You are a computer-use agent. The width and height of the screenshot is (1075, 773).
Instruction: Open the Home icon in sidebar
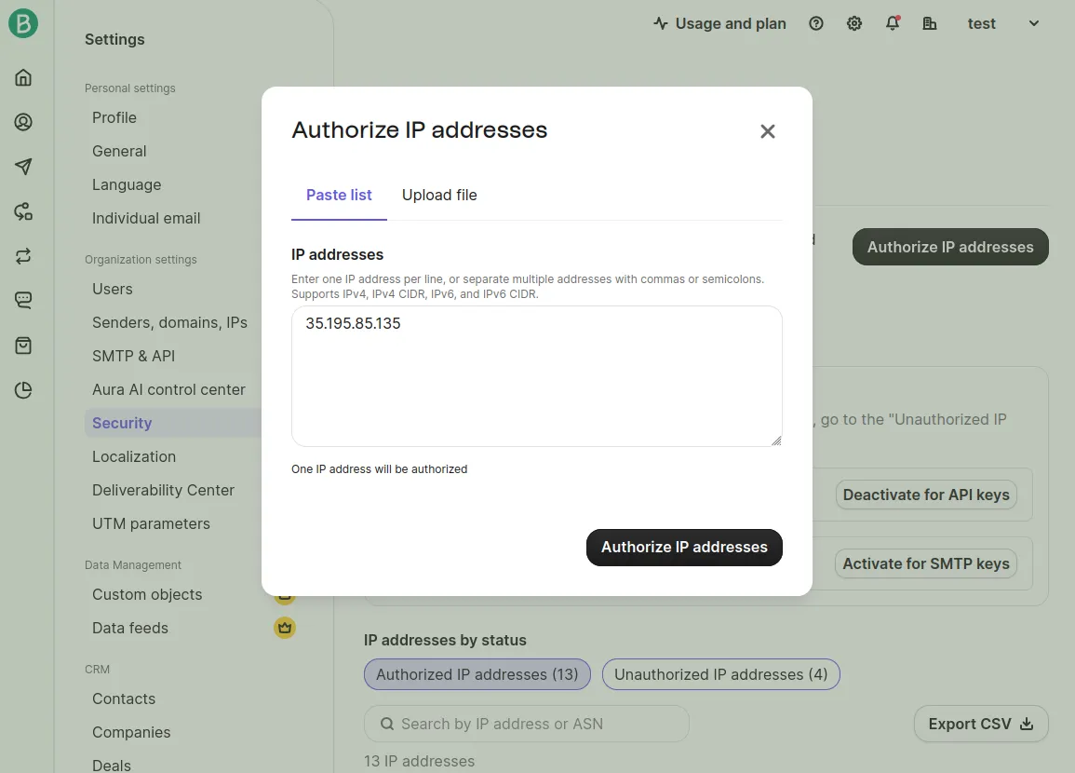(23, 77)
